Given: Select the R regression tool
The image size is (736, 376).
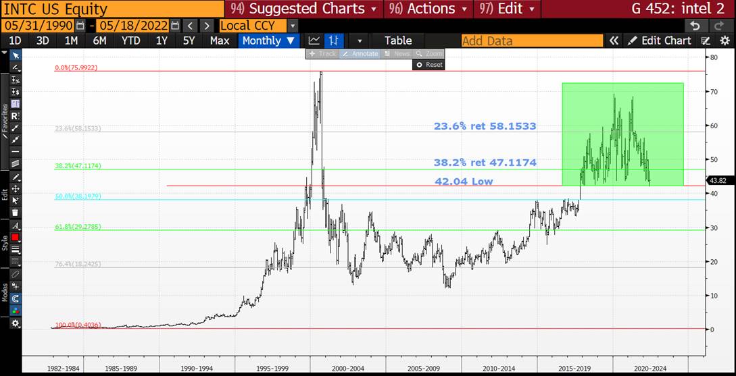Looking at the screenshot, I should (16, 116).
